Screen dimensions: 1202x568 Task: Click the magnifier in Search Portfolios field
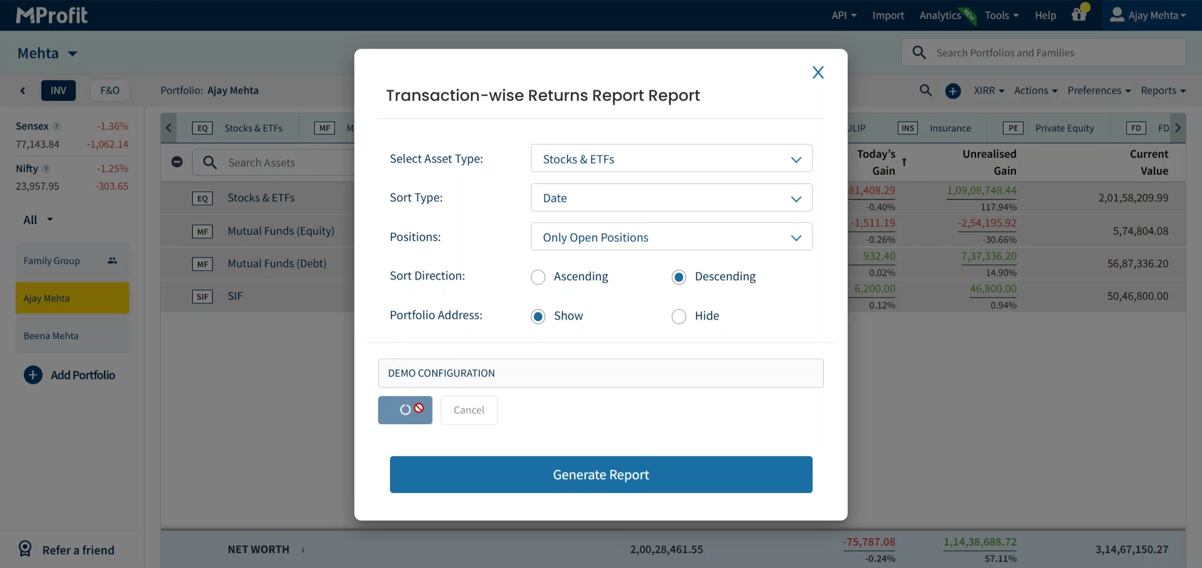(x=919, y=53)
